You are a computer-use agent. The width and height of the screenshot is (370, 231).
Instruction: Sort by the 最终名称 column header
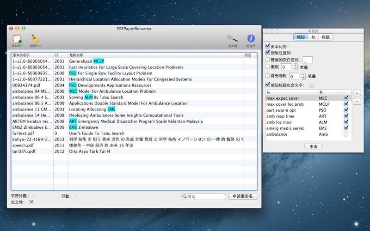click(155, 55)
